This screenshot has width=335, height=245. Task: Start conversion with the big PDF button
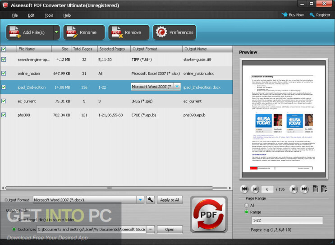point(208,214)
